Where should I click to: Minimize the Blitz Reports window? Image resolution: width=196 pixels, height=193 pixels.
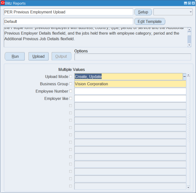point(186,3)
